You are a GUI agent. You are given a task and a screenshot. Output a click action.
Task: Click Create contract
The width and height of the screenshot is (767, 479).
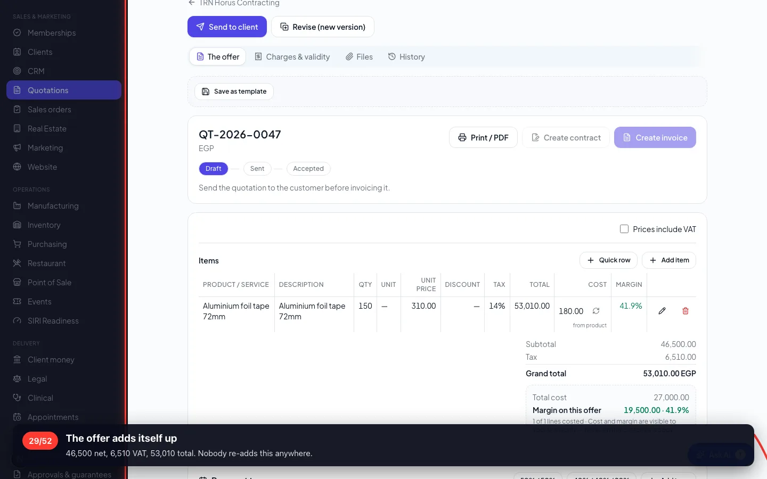pos(566,137)
